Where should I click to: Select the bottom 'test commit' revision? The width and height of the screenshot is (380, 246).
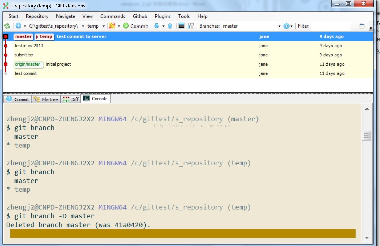[188, 73]
